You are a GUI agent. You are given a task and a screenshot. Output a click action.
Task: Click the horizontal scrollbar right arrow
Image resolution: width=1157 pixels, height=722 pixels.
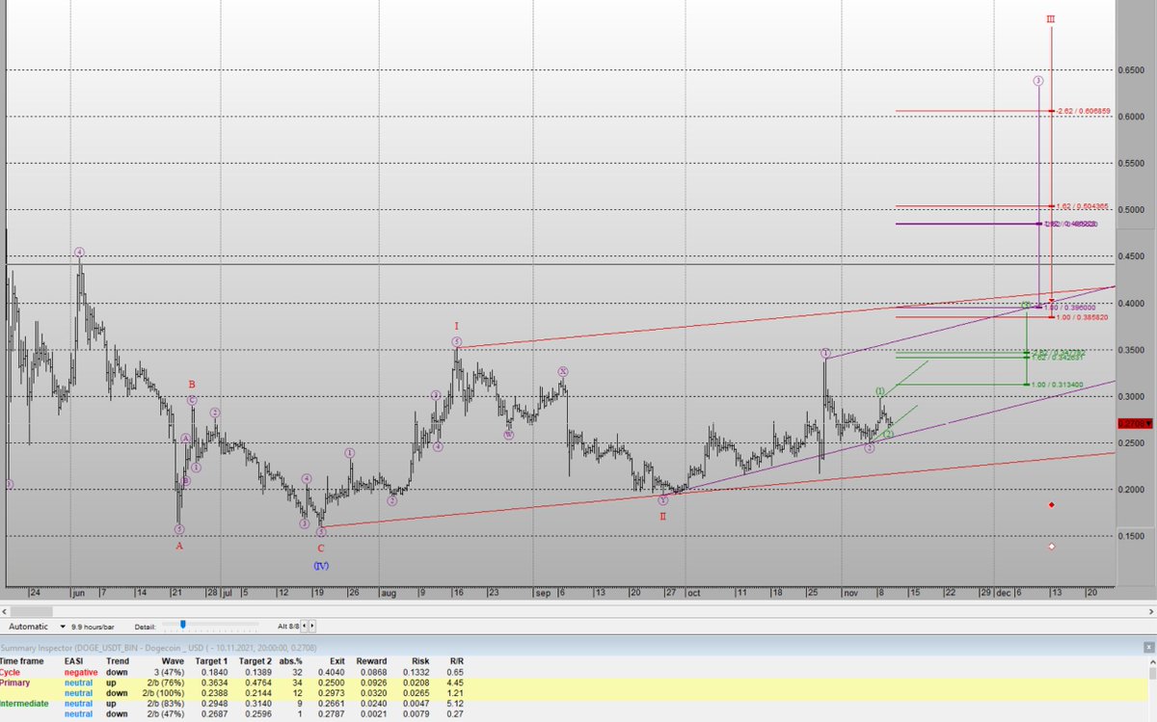[1151, 612]
